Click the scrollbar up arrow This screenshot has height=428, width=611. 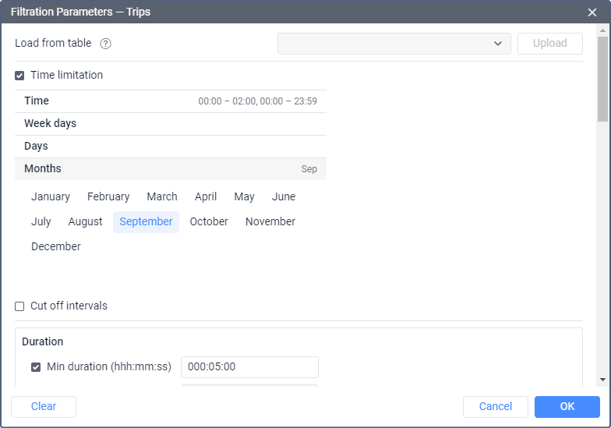[602, 30]
